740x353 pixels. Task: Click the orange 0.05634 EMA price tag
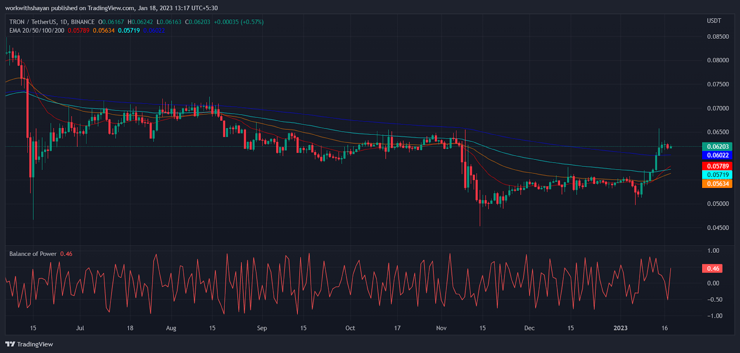[717, 183]
